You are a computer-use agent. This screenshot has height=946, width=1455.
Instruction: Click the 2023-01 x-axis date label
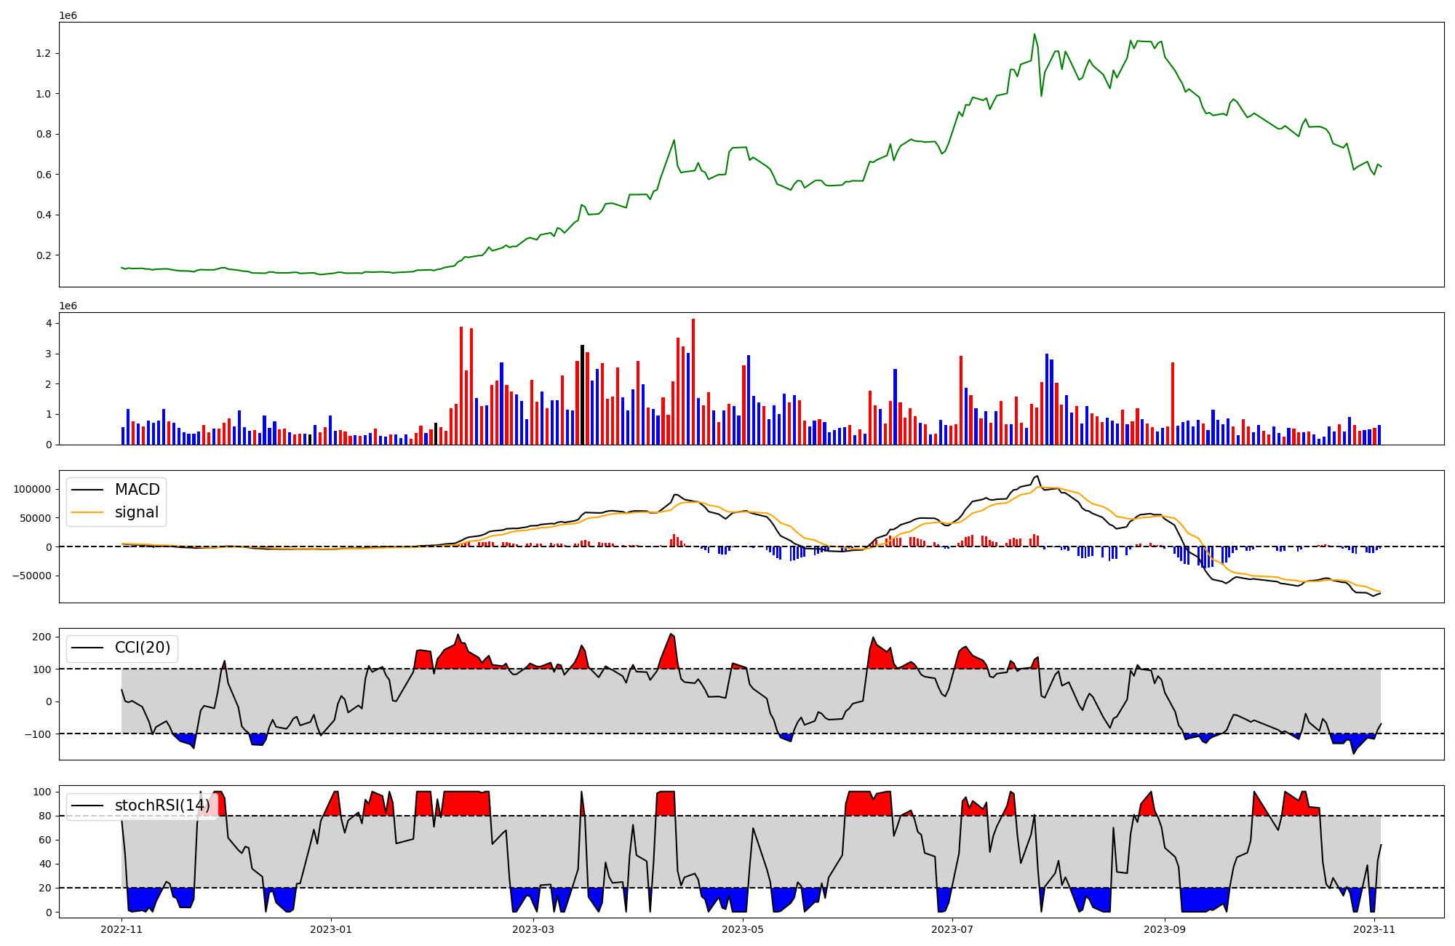(331, 929)
